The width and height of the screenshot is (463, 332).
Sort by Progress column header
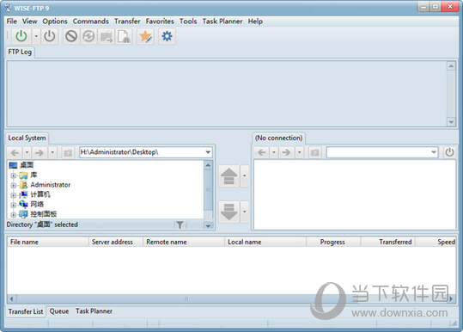click(x=333, y=242)
